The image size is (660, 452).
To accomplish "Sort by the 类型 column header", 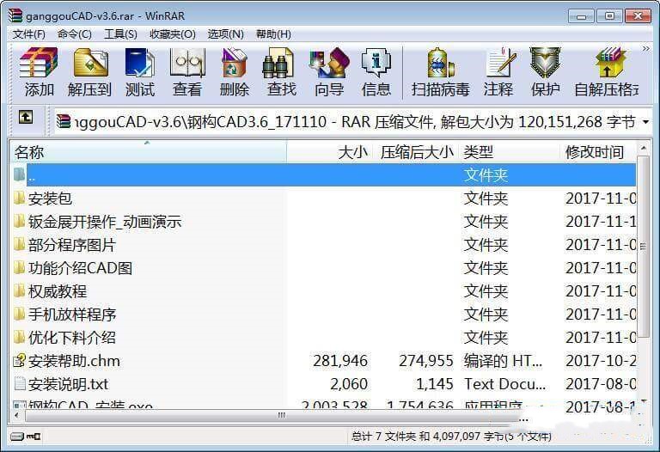I will pyautogui.click(x=510, y=151).
